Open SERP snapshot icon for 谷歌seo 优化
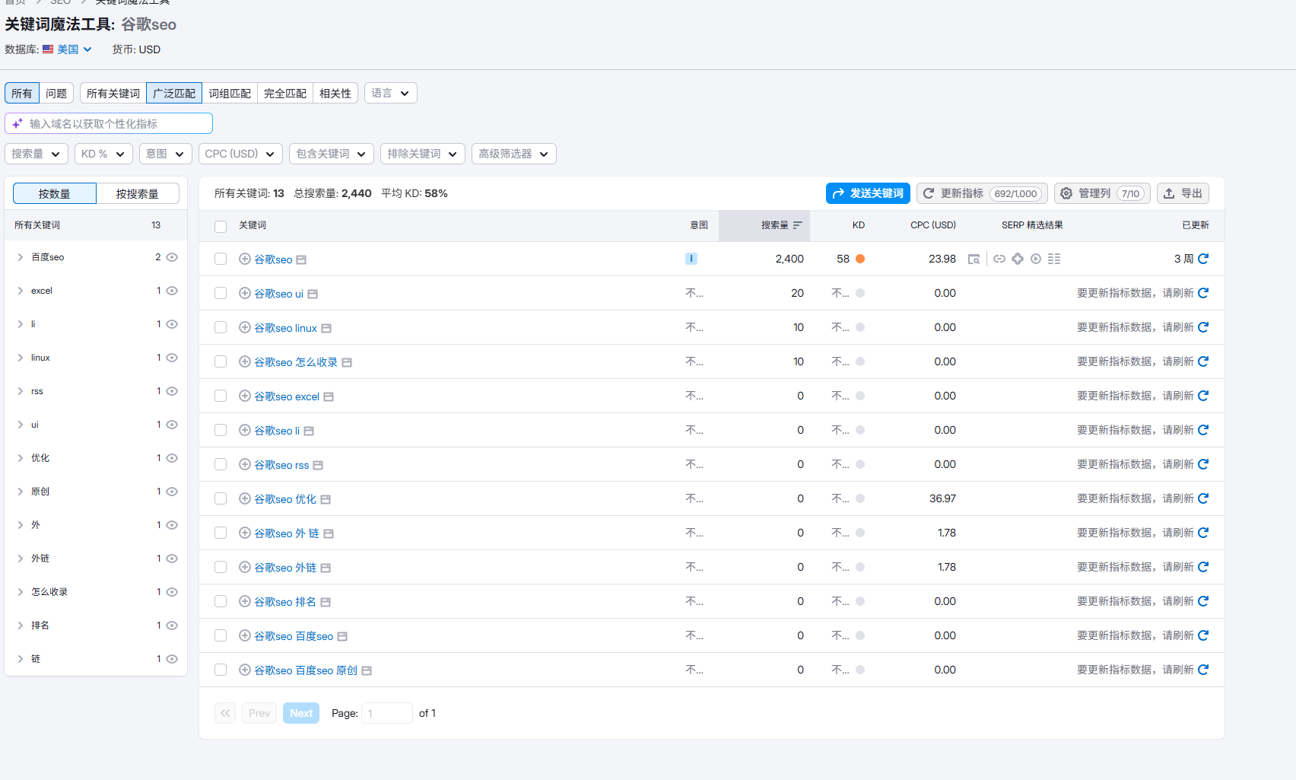This screenshot has height=780, width=1296. coord(326,499)
